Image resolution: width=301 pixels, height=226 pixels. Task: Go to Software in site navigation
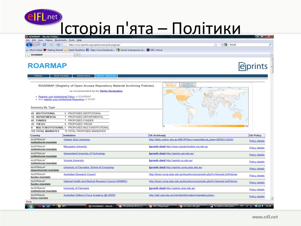[61, 76]
